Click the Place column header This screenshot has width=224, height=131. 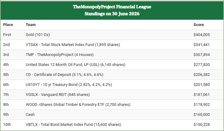click(x=8, y=25)
